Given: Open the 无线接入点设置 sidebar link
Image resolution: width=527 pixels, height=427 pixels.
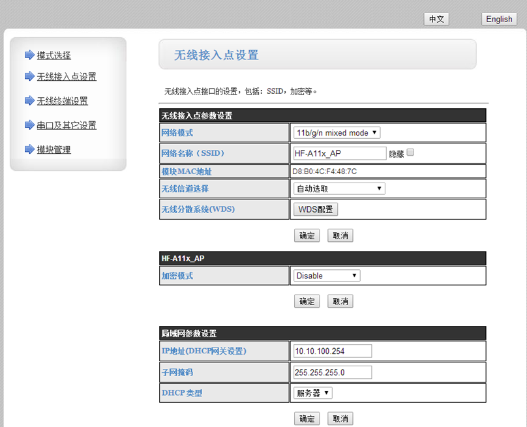Looking at the screenshot, I should point(67,77).
